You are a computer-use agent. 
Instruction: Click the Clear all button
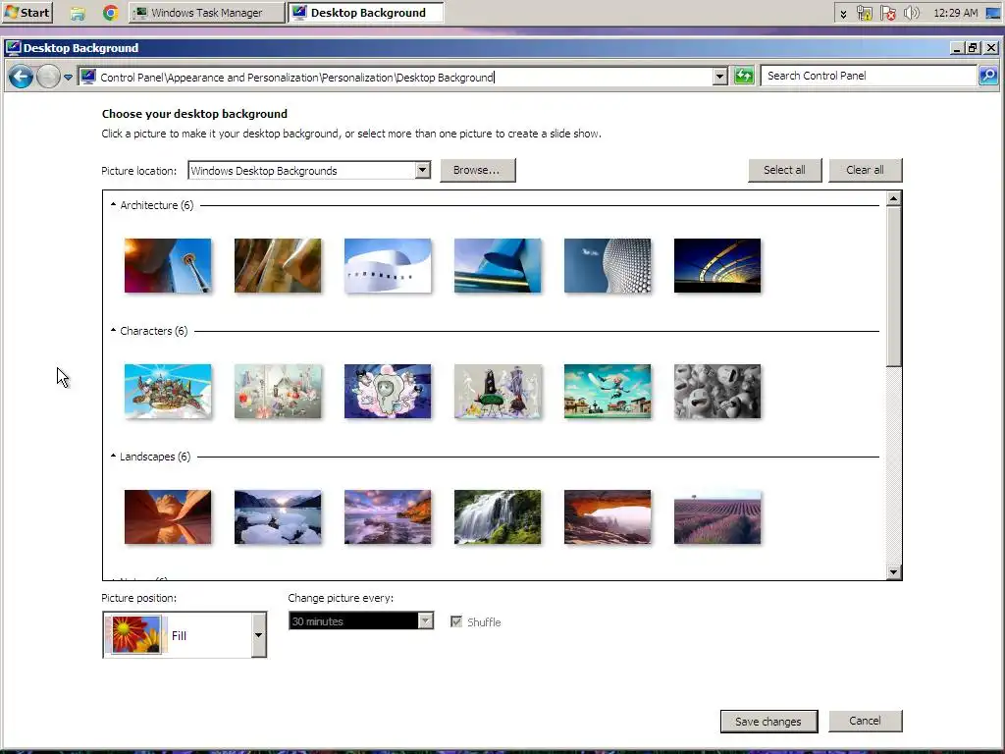coord(866,171)
